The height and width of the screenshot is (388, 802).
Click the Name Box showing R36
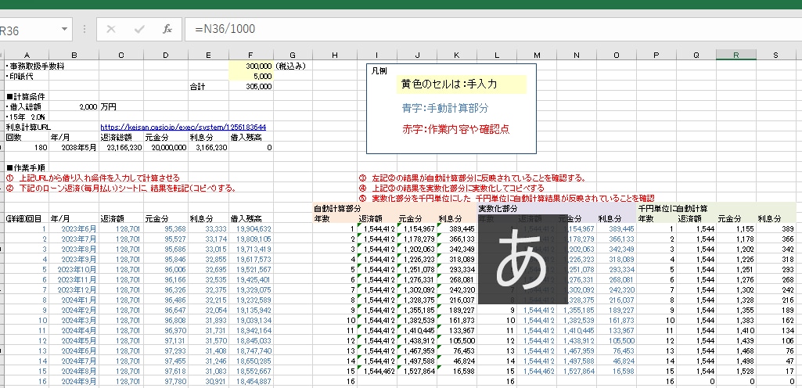click(28, 31)
